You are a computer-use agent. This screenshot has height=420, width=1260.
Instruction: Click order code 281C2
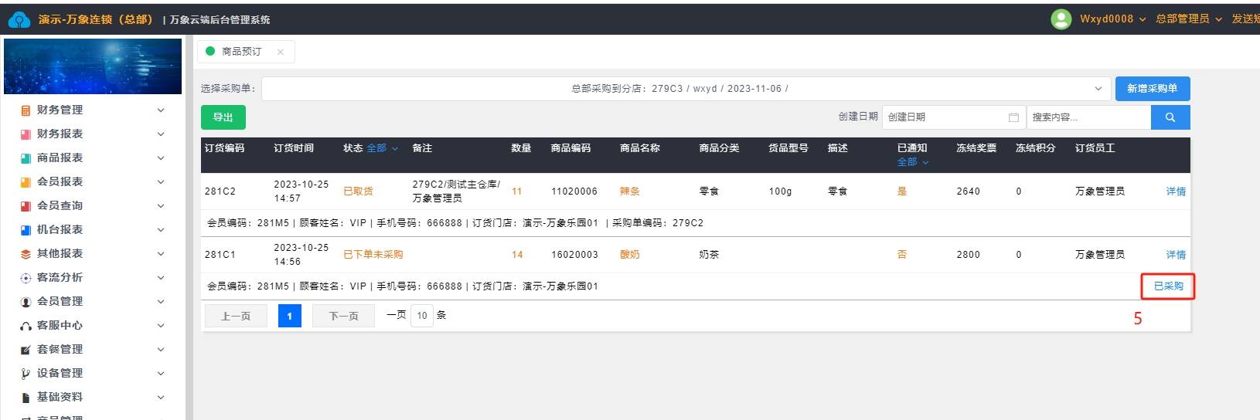tap(220, 191)
